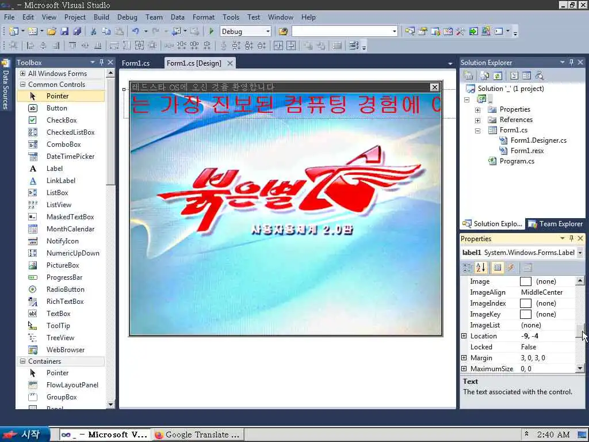Image resolution: width=589 pixels, height=442 pixels.
Task: Click the Copy toolbar icon
Action: point(106,31)
